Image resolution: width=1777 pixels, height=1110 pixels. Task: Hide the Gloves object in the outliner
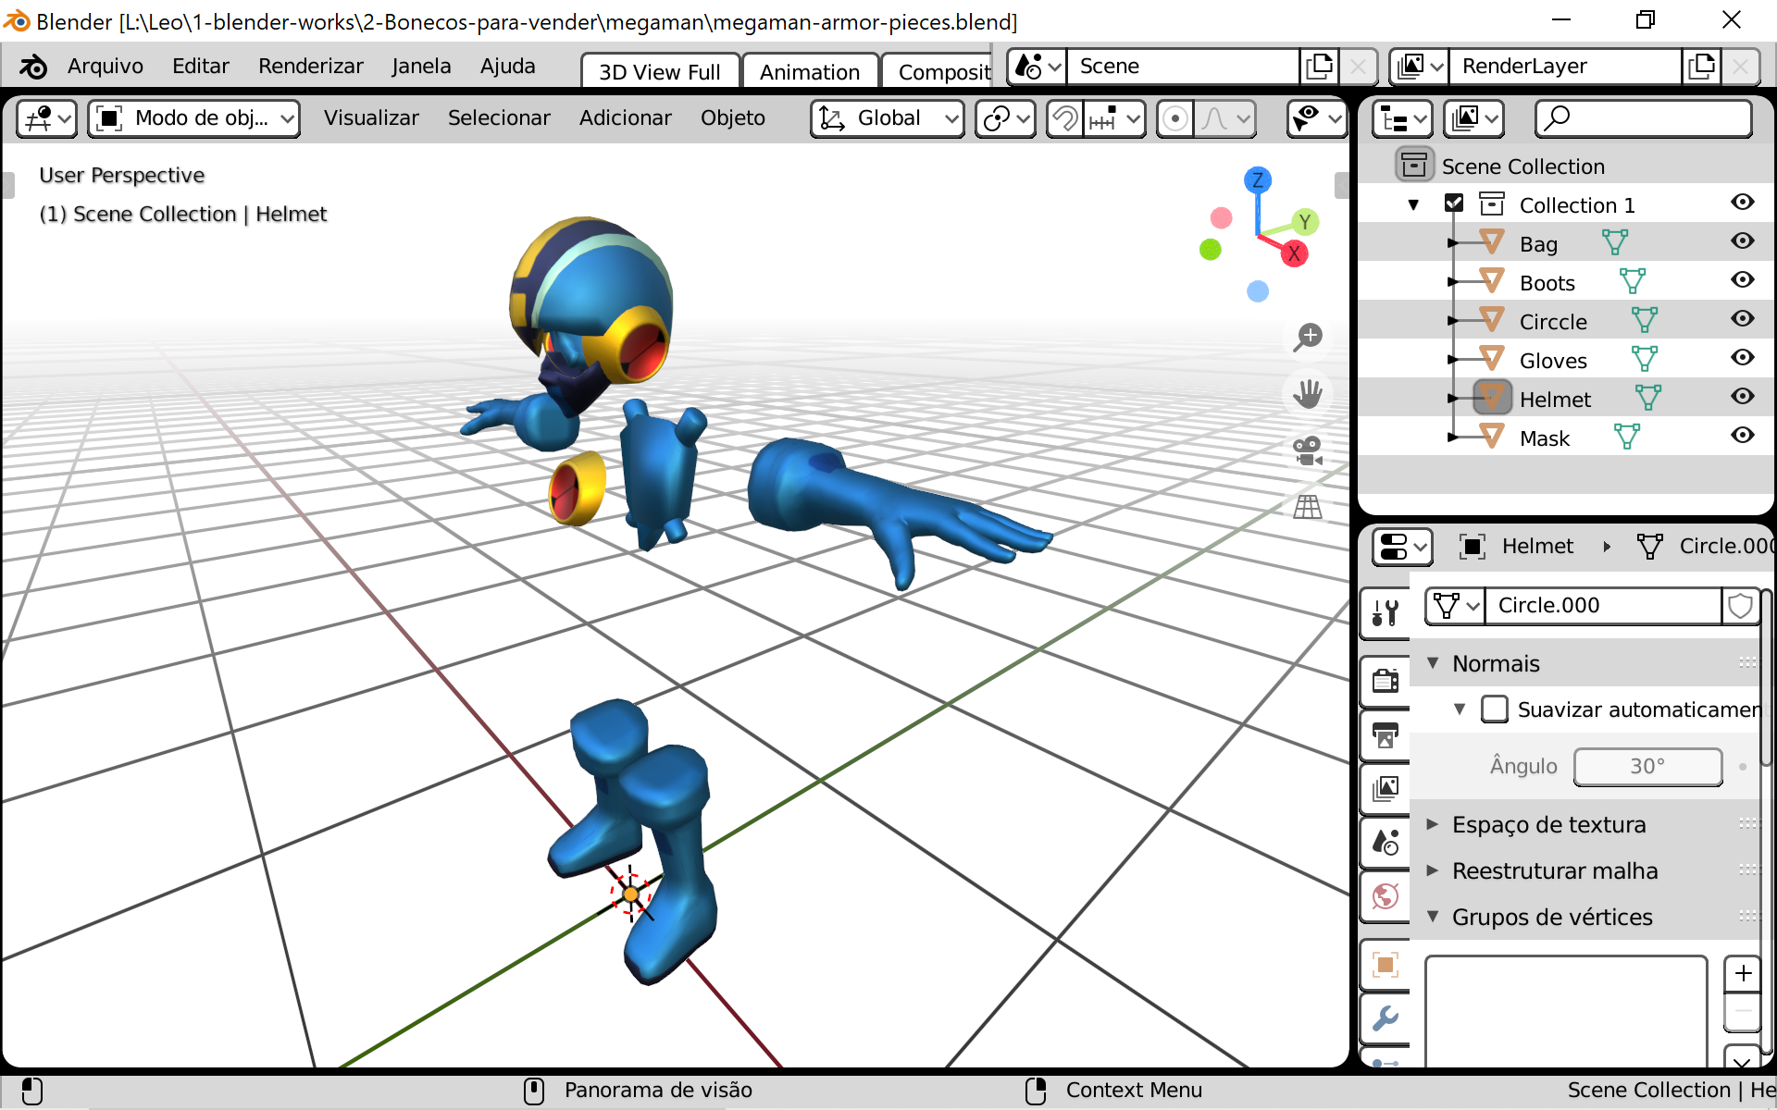1743,358
